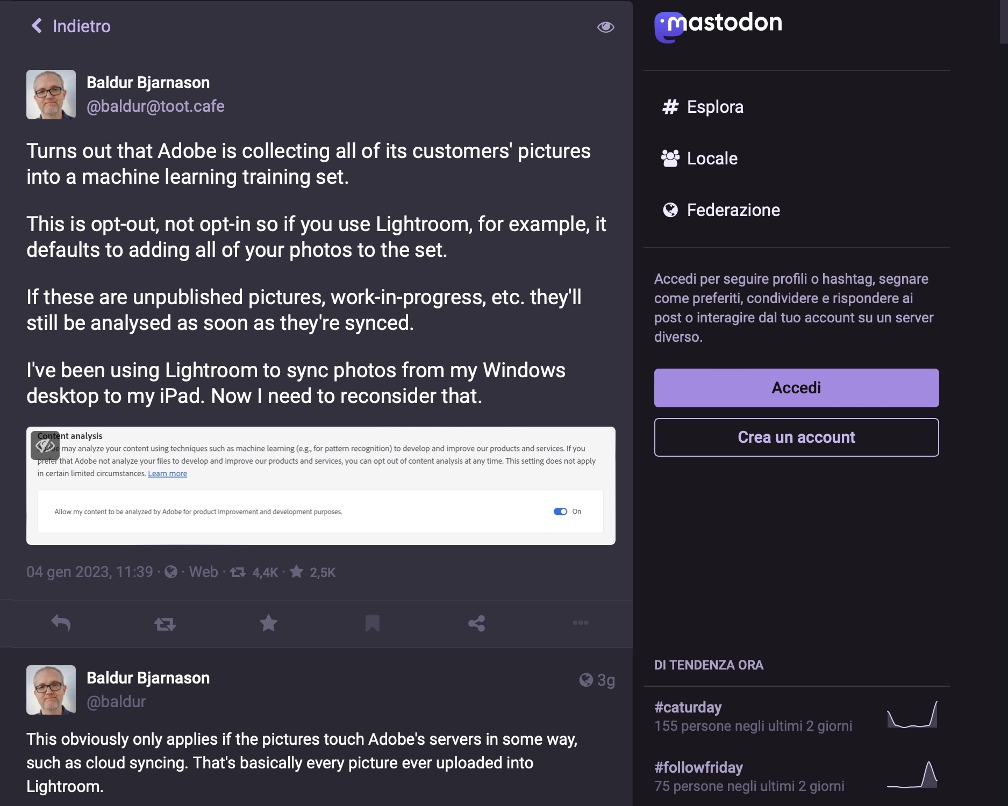Click the favourites count 2,5K
Viewport: 1008px width, 806px height.
[322, 573]
